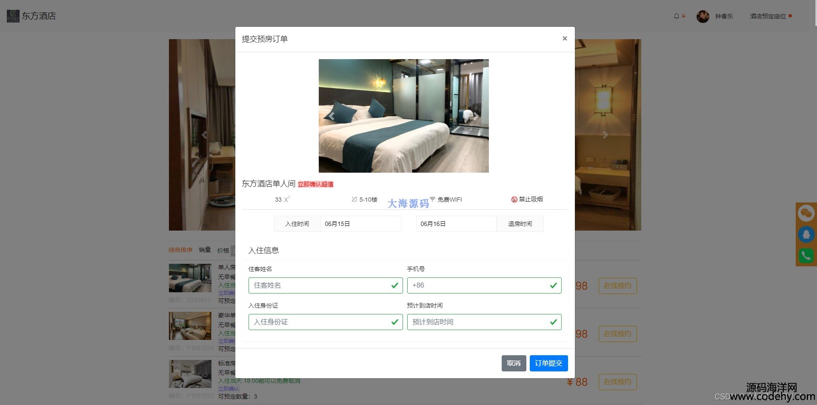The height and width of the screenshot is (405, 817).
Task: Open the 钟春乐 account name
Action: point(724,16)
